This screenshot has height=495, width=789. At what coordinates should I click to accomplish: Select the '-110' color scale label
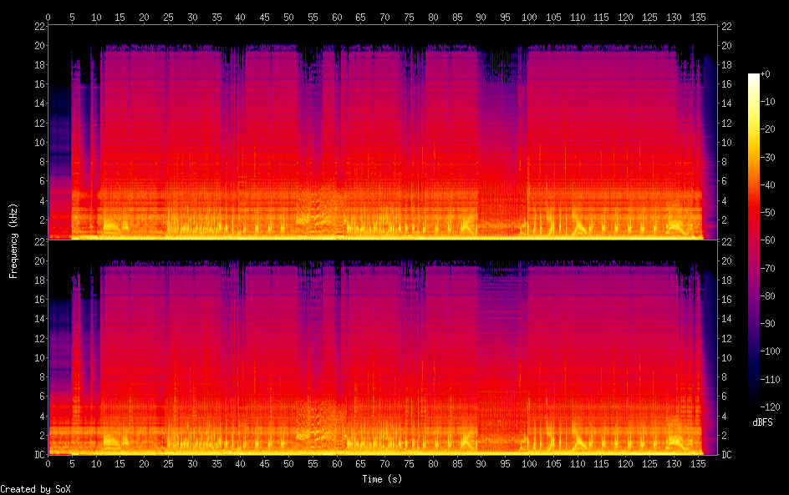pos(770,380)
